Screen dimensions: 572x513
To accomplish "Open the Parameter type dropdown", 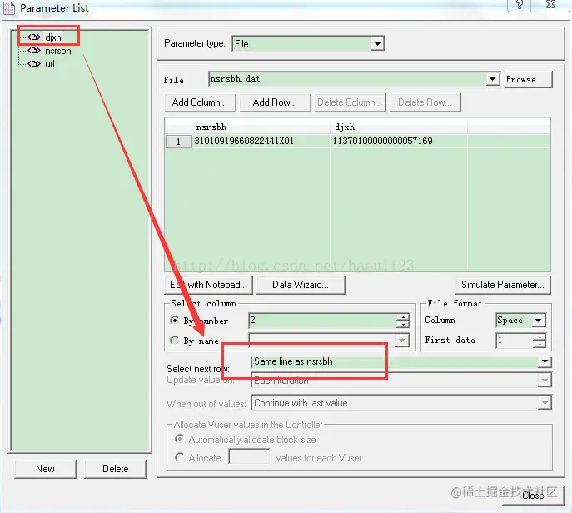I will [x=377, y=44].
